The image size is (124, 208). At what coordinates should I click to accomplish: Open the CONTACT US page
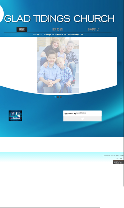click(x=94, y=30)
